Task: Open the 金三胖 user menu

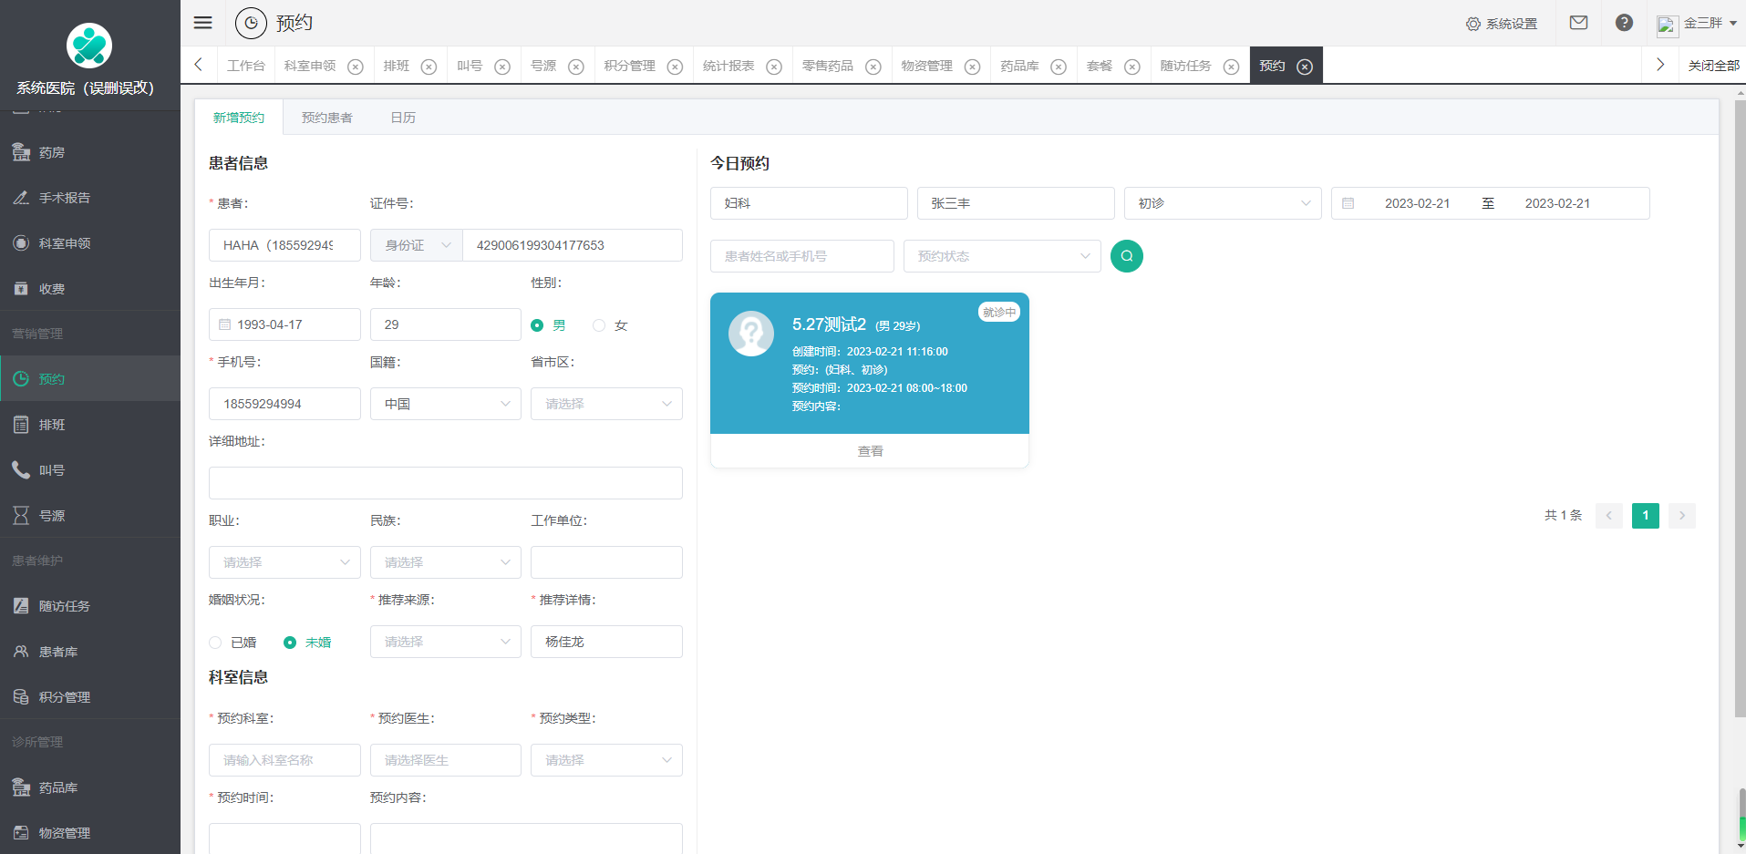Action: pyautogui.click(x=1697, y=24)
